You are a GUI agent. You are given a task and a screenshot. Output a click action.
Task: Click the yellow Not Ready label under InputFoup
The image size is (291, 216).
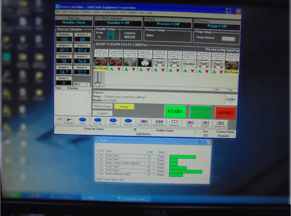[x=101, y=68]
